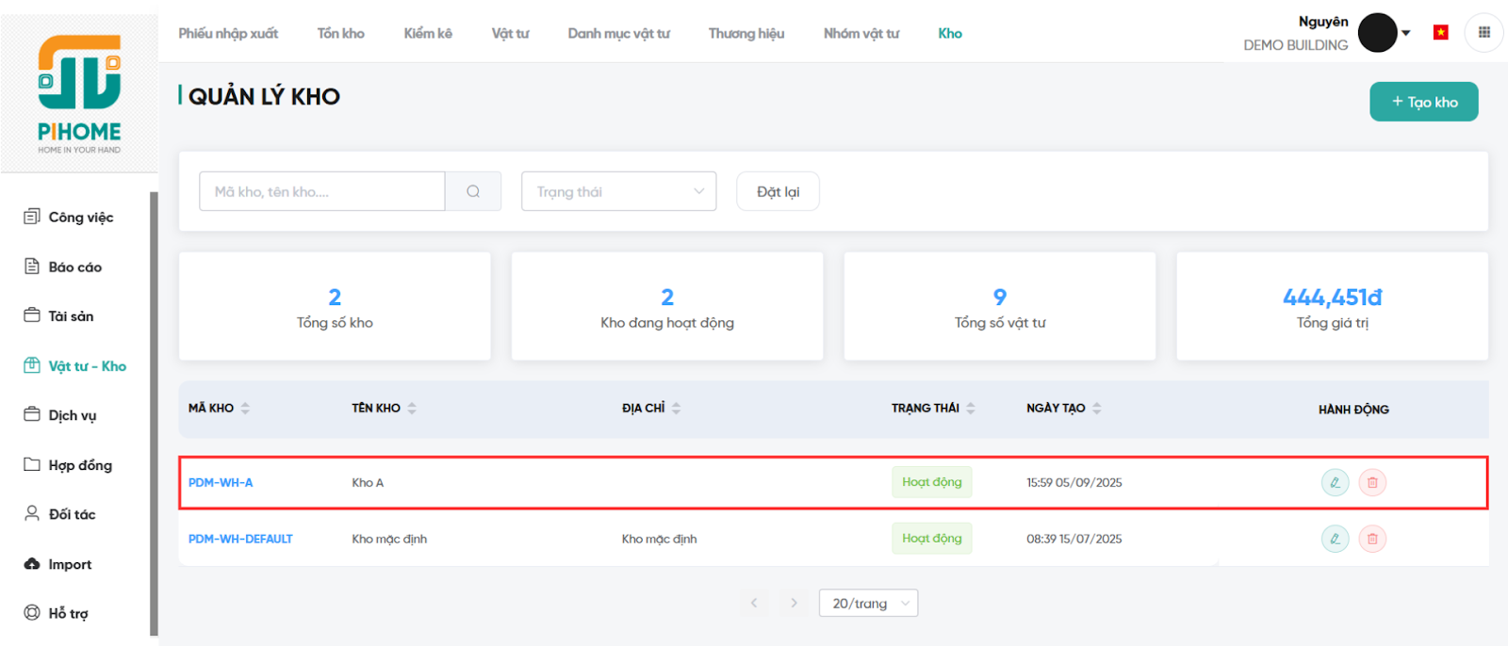Click the Tạo kho button
1508x646 pixels.
(1423, 102)
